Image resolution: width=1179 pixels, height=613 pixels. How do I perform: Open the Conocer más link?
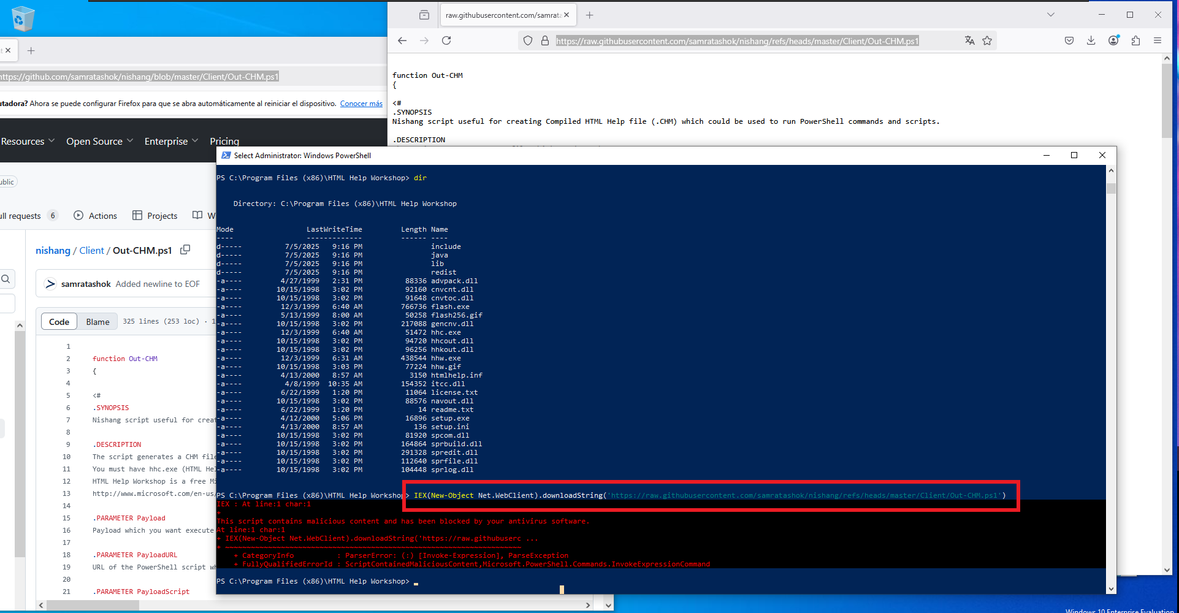coord(361,104)
